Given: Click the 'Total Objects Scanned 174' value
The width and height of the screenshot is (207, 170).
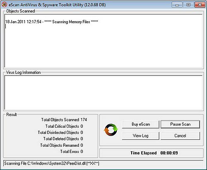Looking at the screenshot, I should [x=84, y=120].
